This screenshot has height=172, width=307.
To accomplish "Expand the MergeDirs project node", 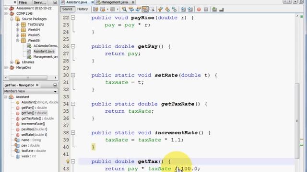I will pyautogui.click(x=6, y=67).
